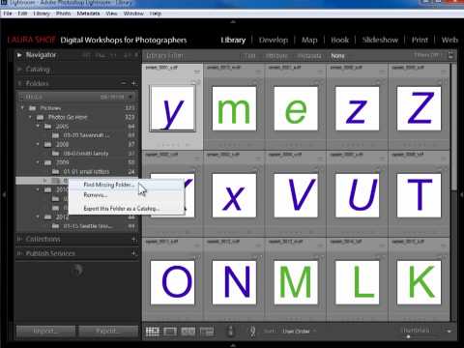
Task: Click the folder icon for Photos Go Here
Action: (40, 117)
